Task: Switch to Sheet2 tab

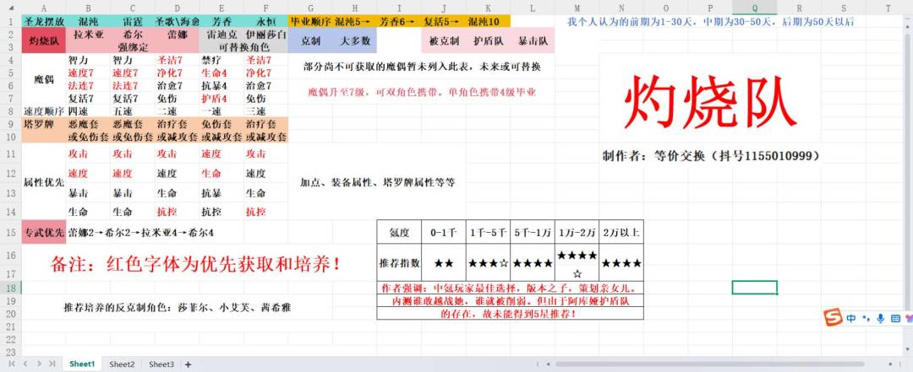Action: [122, 364]
